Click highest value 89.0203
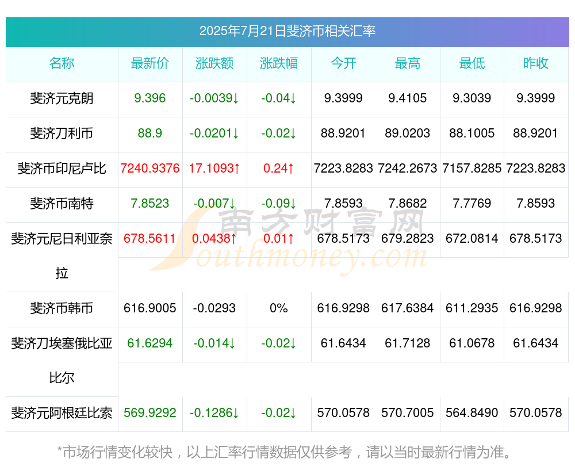The height and width of the screenshot is (470, 575). pyautogui.click(x=408, y=133)
